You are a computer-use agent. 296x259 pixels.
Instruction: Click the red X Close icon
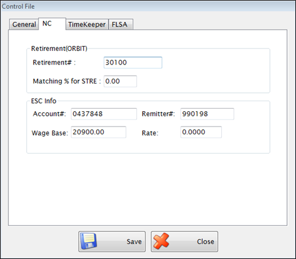[x=161, y=241]
